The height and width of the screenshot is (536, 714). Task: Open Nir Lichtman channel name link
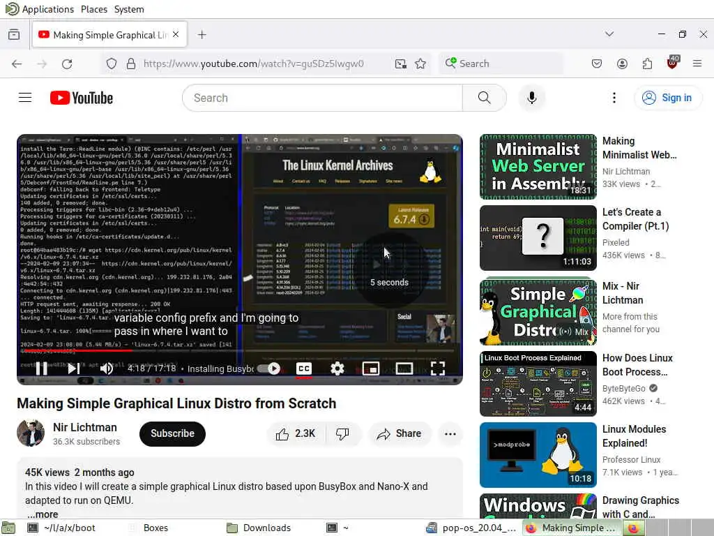[x=85, y=428]
